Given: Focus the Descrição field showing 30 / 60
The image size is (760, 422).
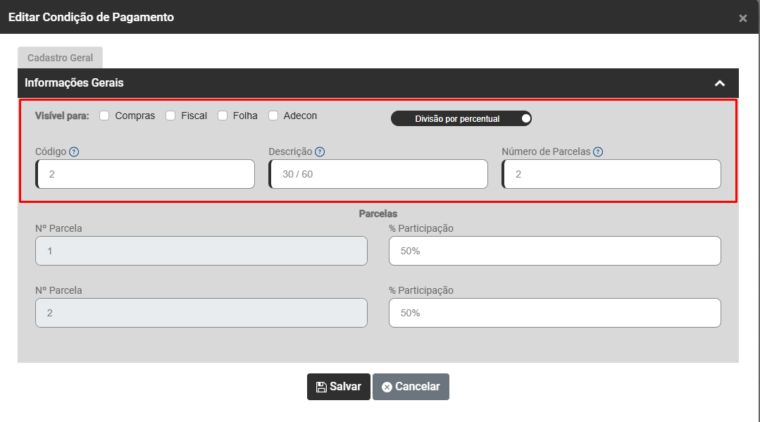Looking at the screenshot, I should [x=379, y=174].
